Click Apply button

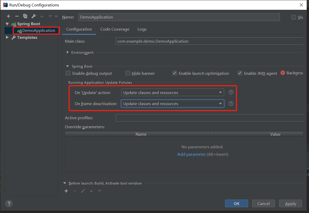[x=291, y=203]
